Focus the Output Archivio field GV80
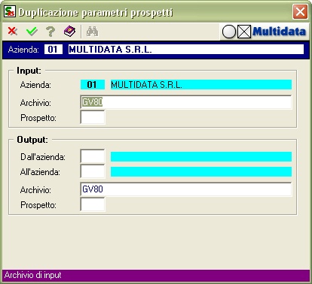The height and width of the screenshot is (284, 312). tap(186, 189)
